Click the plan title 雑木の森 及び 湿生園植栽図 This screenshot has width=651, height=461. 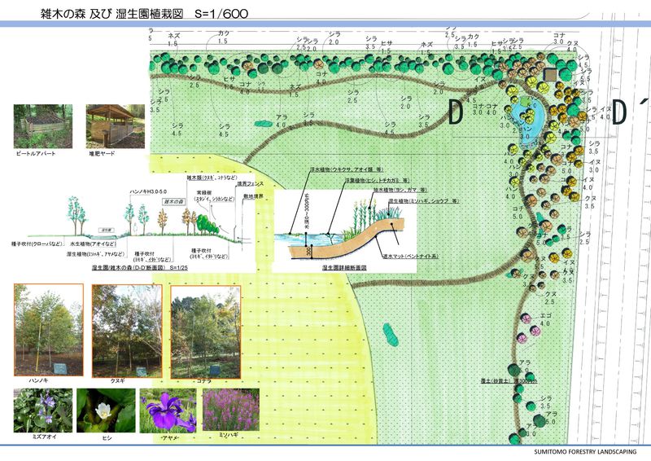pyautogui.click(x=112, y=13)
